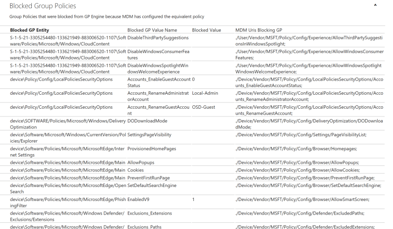The image size is (393, 229).
Task: Select the PreventFirstRunPage value name
Action: point(149,178)
